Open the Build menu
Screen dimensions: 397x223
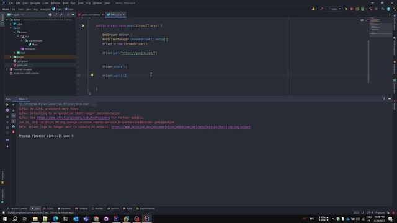pos(65,3)
